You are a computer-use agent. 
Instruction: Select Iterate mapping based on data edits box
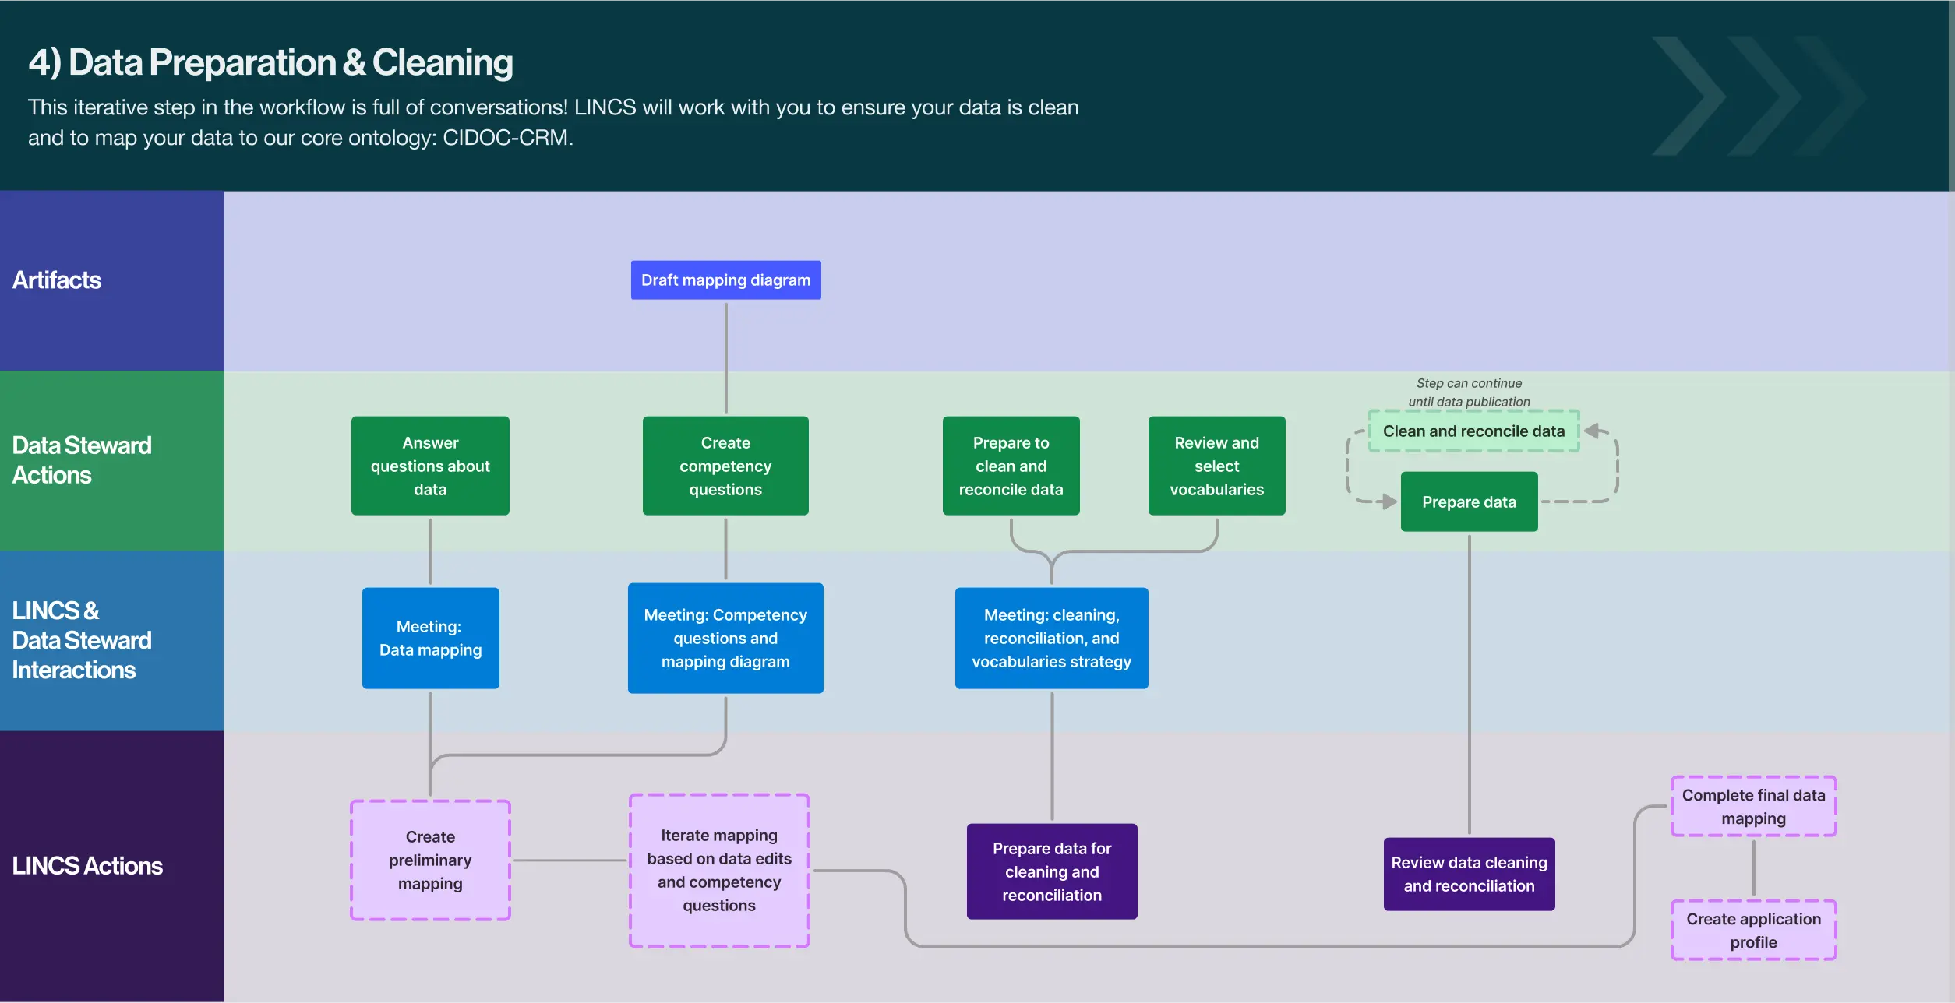click(718, 870)
